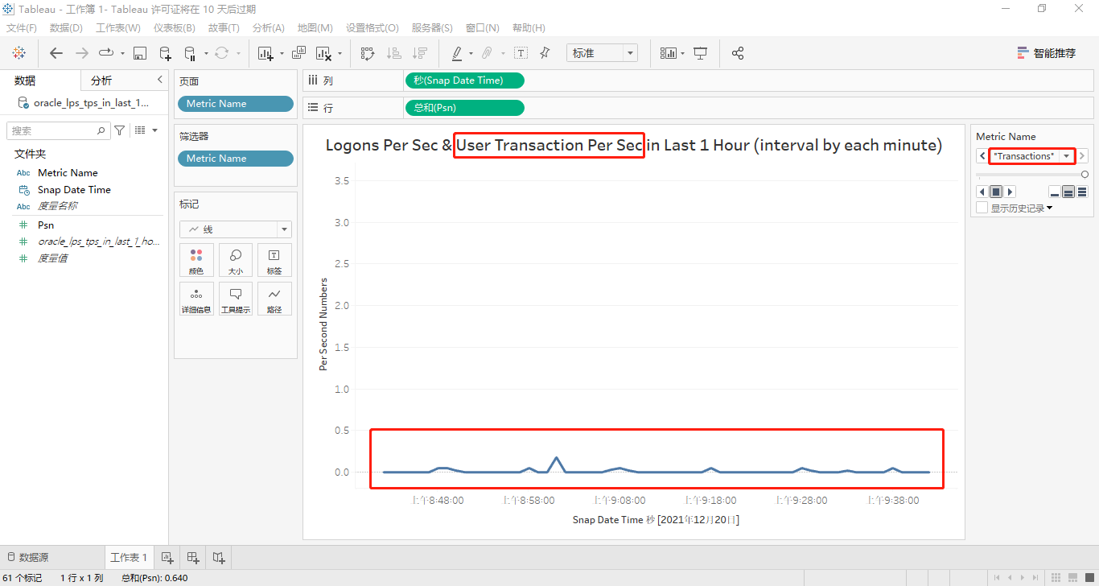Screen dimensions: 1099x586
Task: Click the new dashboard tab icon
Action: click(193, 557)
